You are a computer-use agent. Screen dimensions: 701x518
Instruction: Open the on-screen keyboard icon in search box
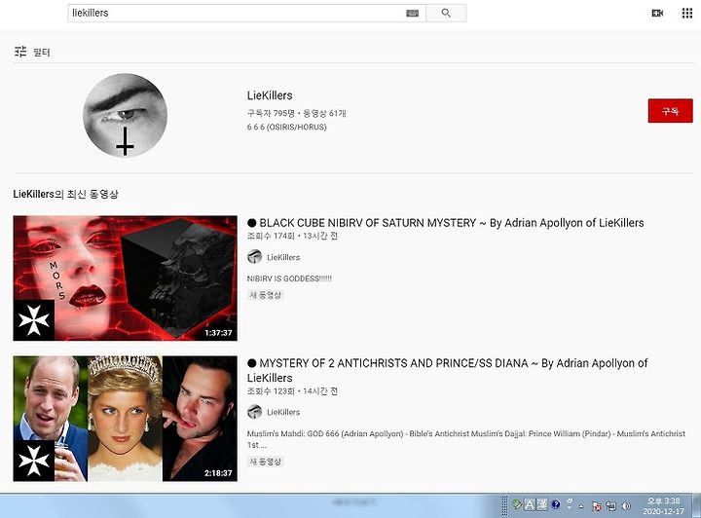coord(412,14)
